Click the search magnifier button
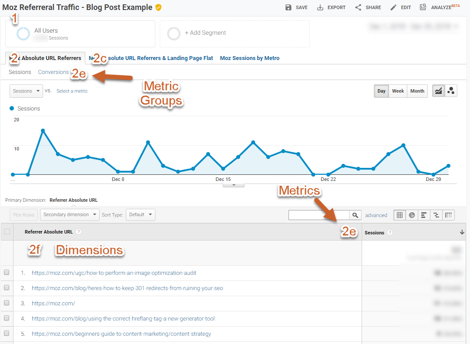This screenshot has height=344, width=470. [356, 215]
